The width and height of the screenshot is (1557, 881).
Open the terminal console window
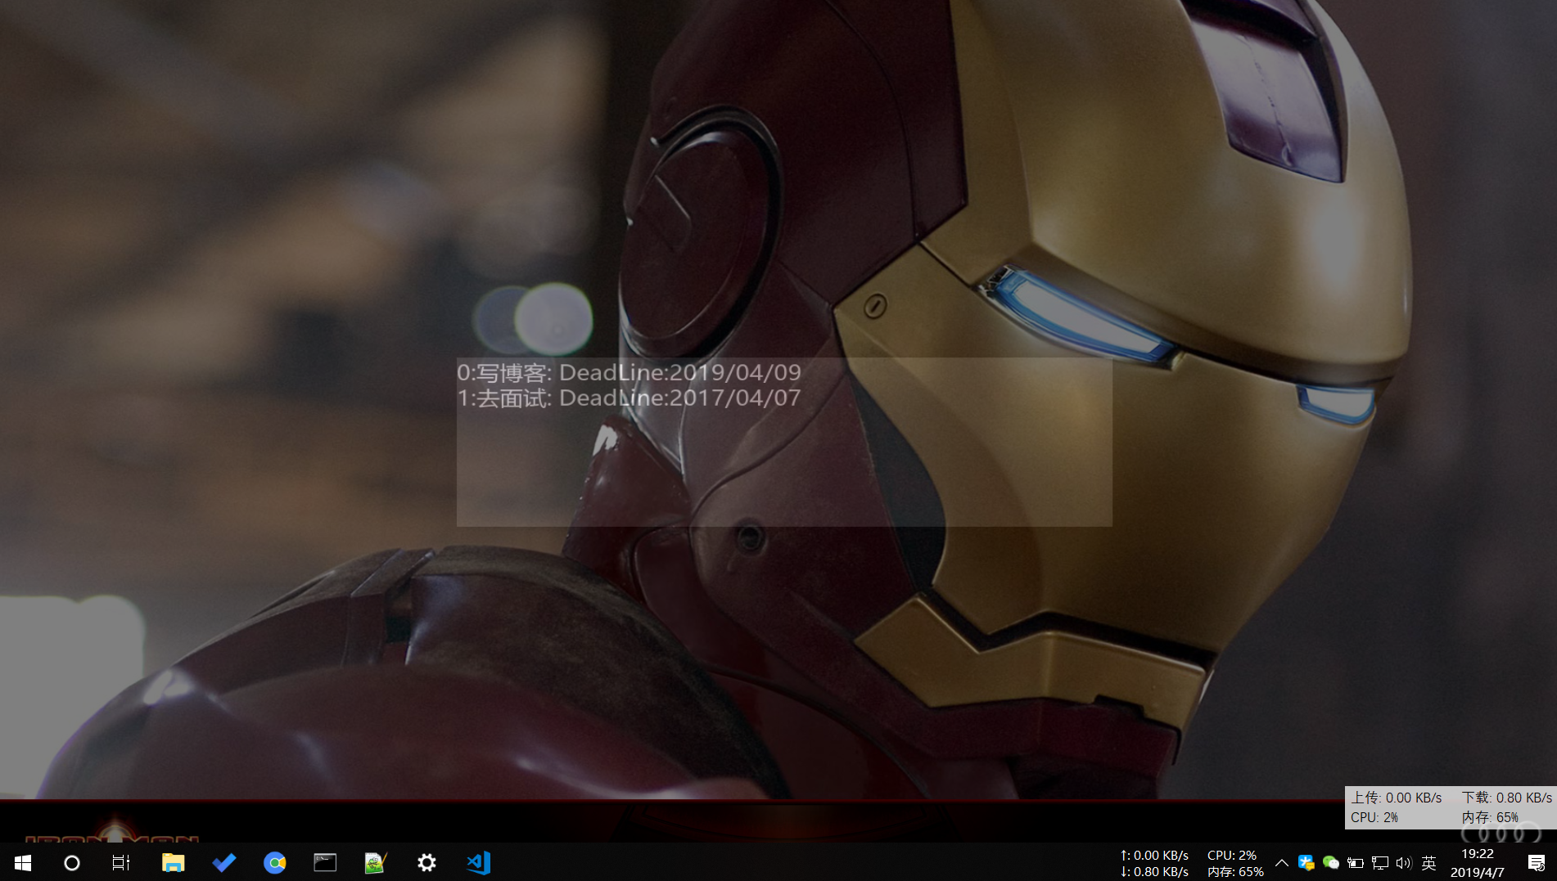click(x=325, y=862)
